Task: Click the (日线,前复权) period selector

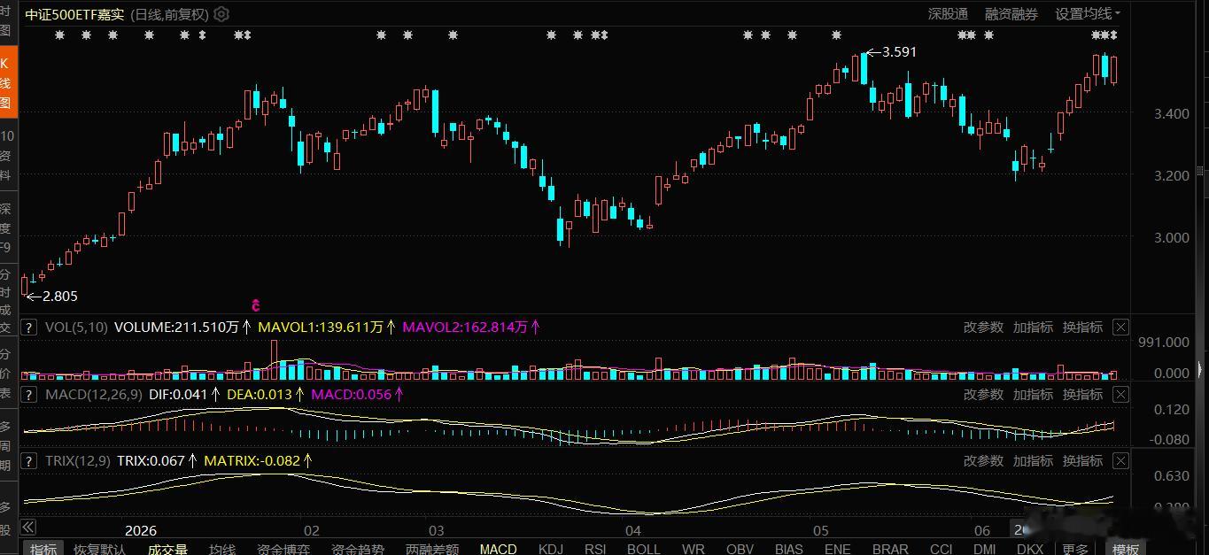Action: click(x=169, y=14)
